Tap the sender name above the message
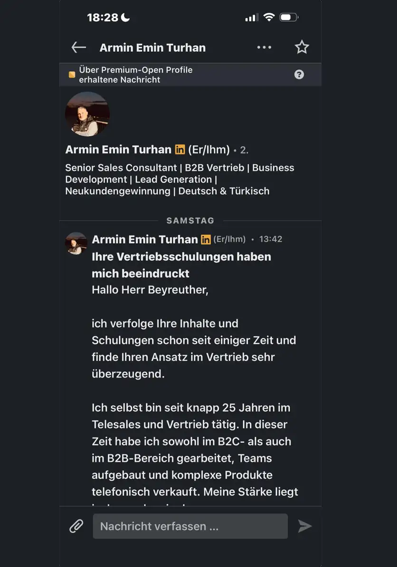The width and height of the screenshot is (397, 567). click(145, 239)
